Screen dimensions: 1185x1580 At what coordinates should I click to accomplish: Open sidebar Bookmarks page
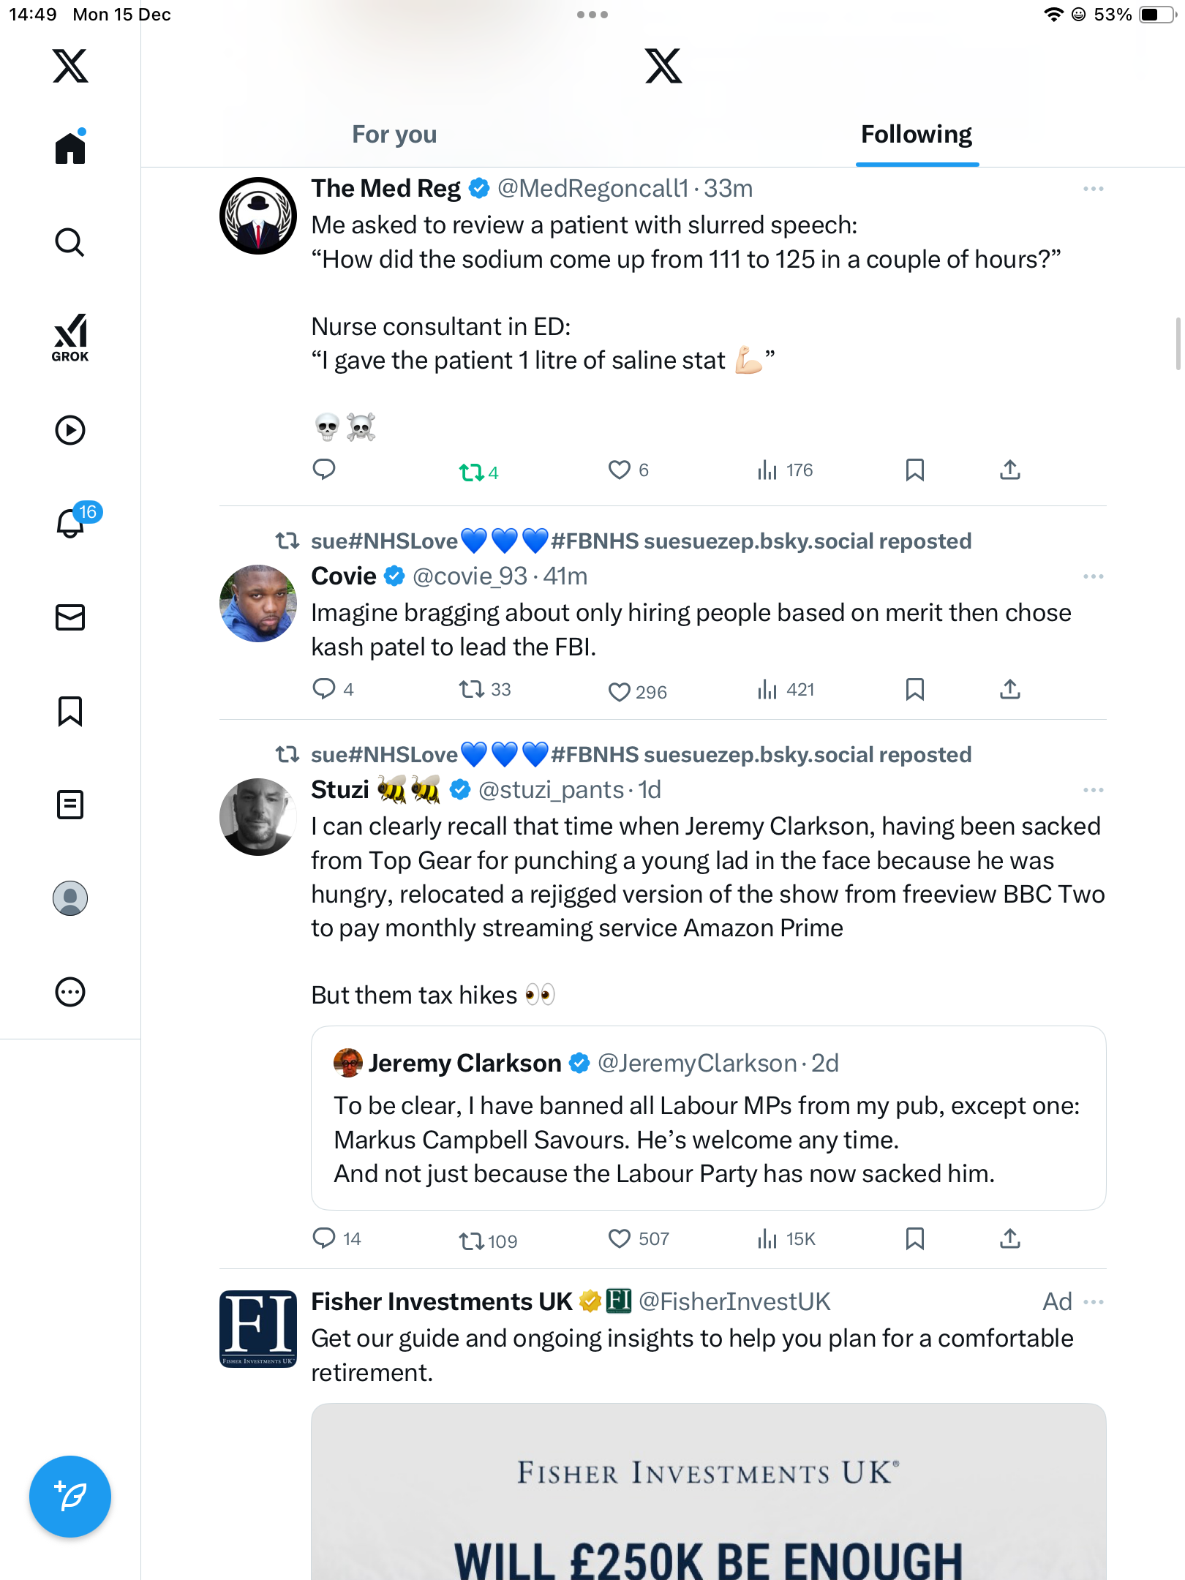[70, 711]
